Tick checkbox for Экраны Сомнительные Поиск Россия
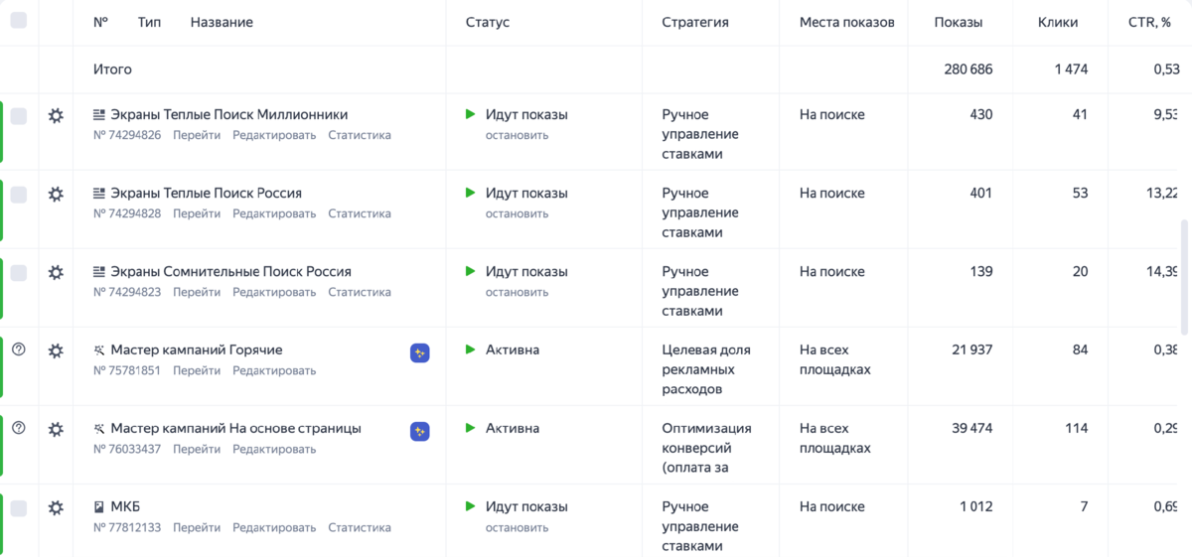The height and width of the screenshot is (557, 1192). coord(19,273)
